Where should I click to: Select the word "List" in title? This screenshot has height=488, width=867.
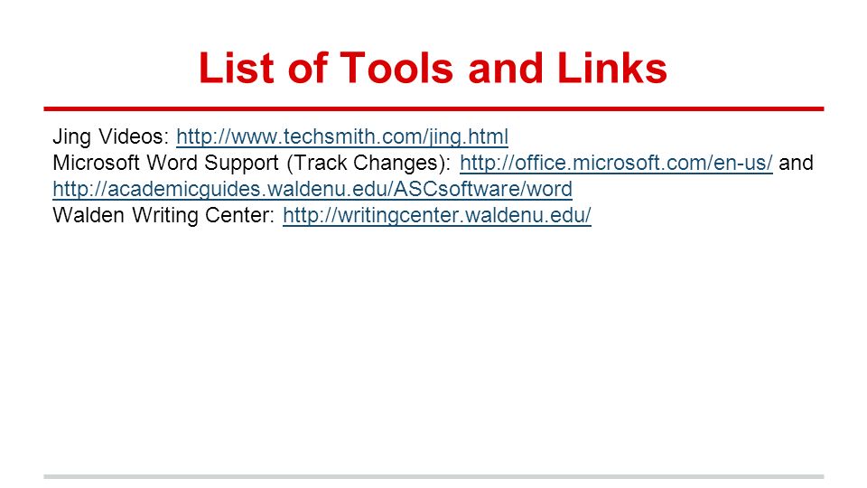point(236,68)
